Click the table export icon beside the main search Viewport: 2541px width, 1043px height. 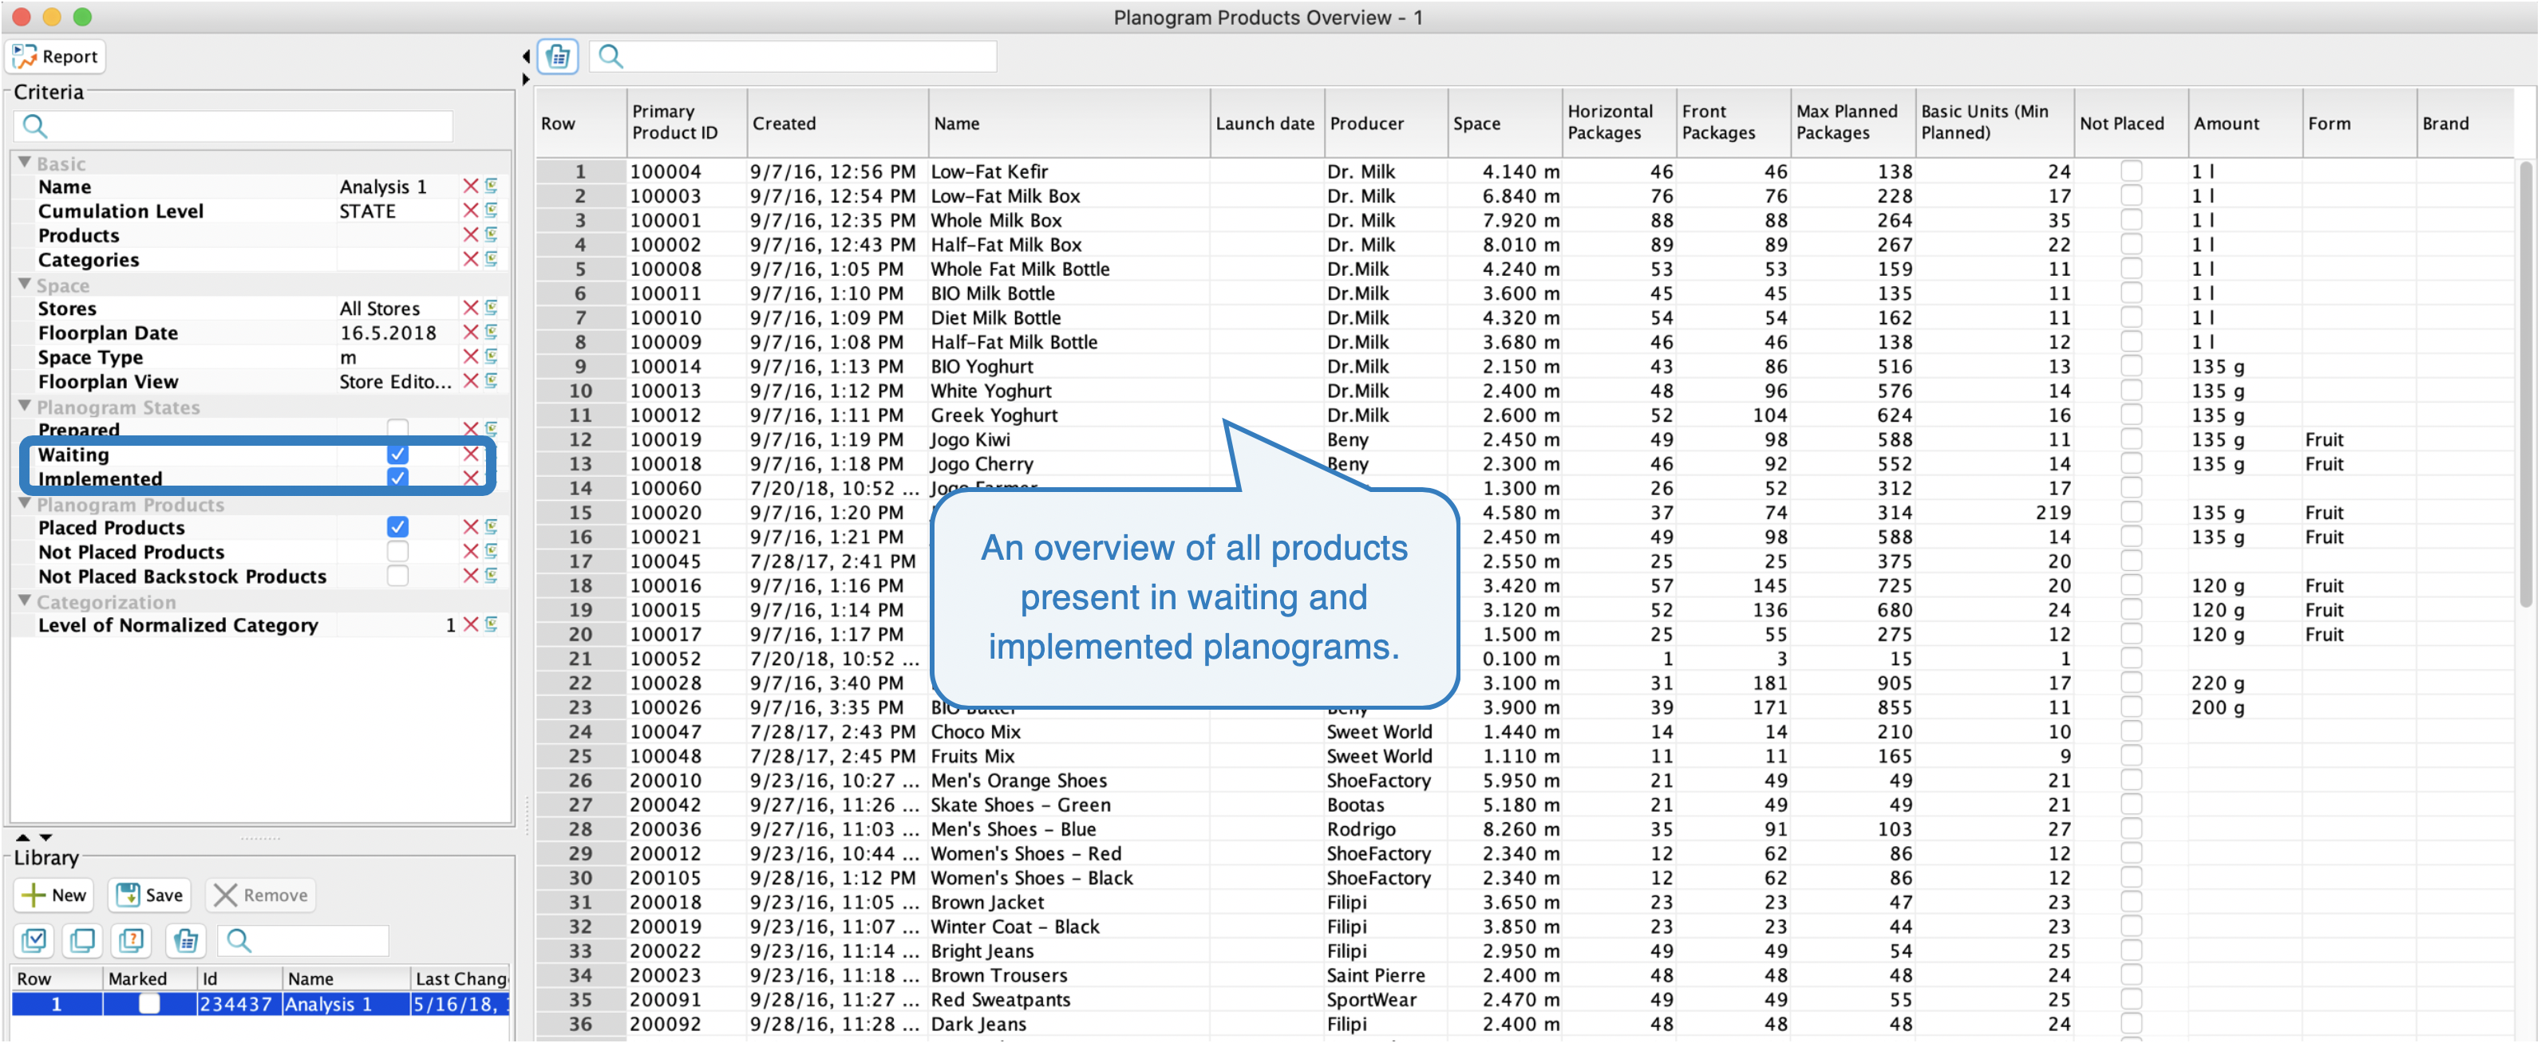(x=557, y=56)
